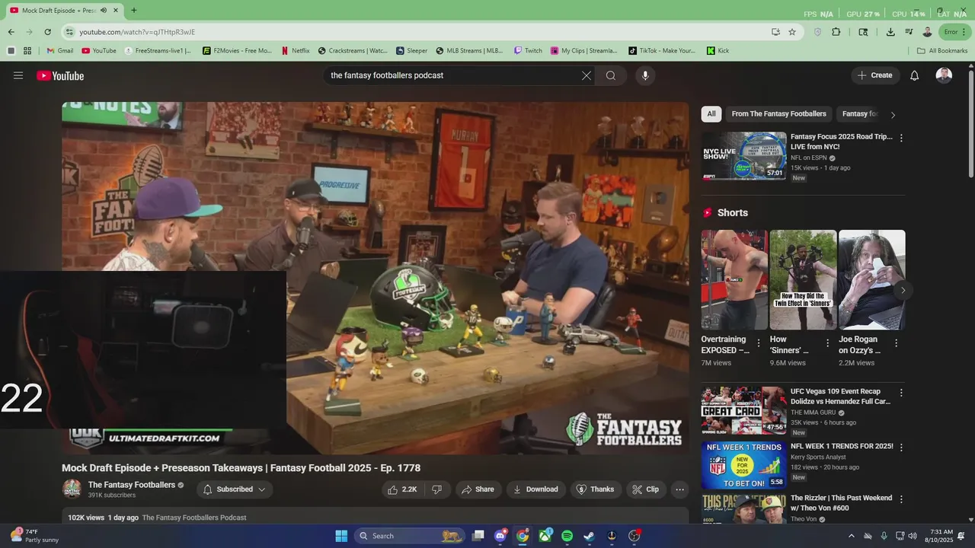Click the Create button
Viewport: 975px width, 548px height.
(x=875, y=75)
